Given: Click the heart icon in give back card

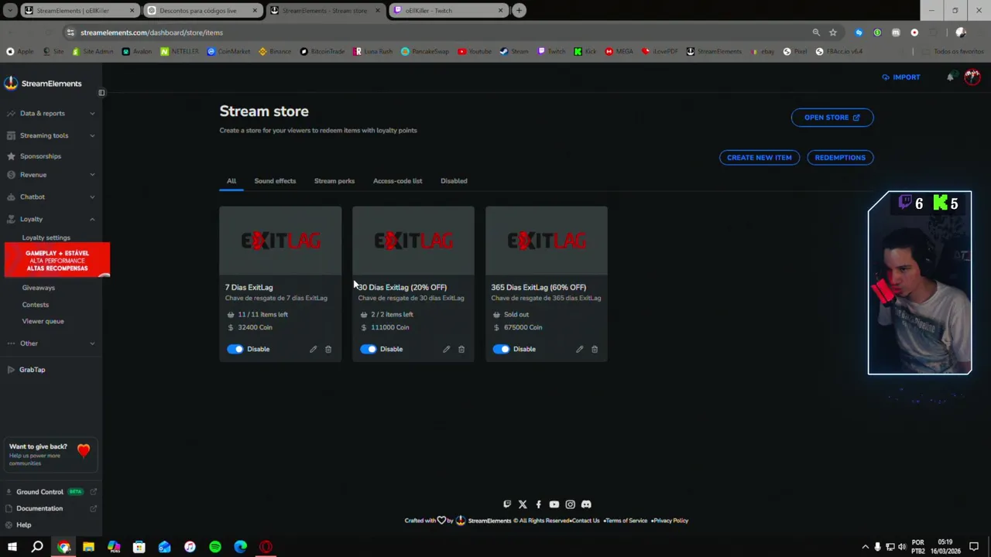Looking at the screenshot, I should click(84, 450).
